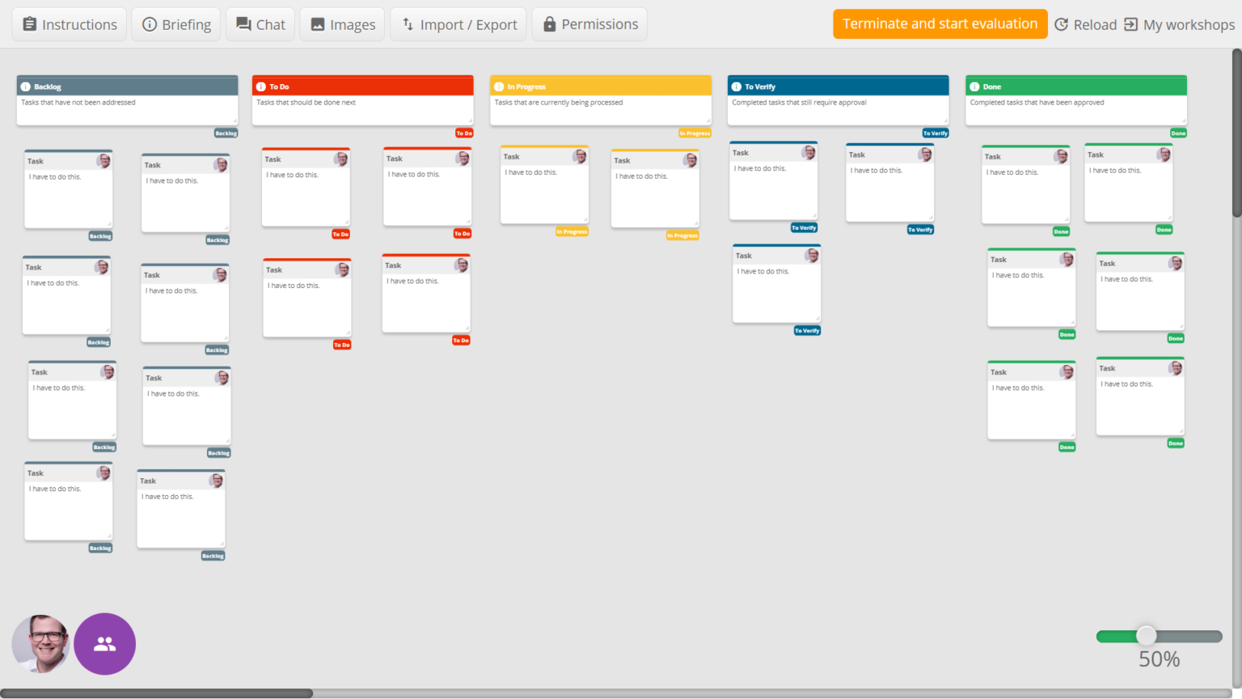Open the Images tab

click(x=343, y=24)
